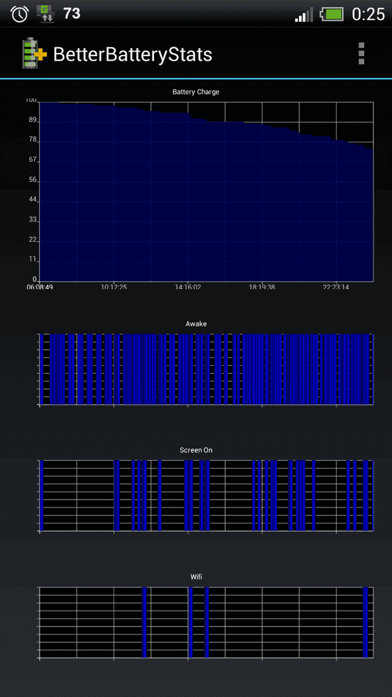The image size is (392, 697).
Task: Tap the battery icon in status bar
Action: pyautogui.click(x=333, y=14)
